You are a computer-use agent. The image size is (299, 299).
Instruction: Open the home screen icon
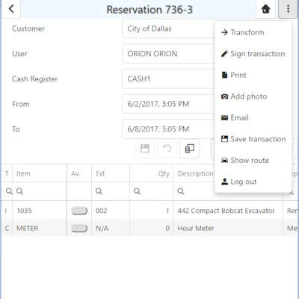coord(265,9)
